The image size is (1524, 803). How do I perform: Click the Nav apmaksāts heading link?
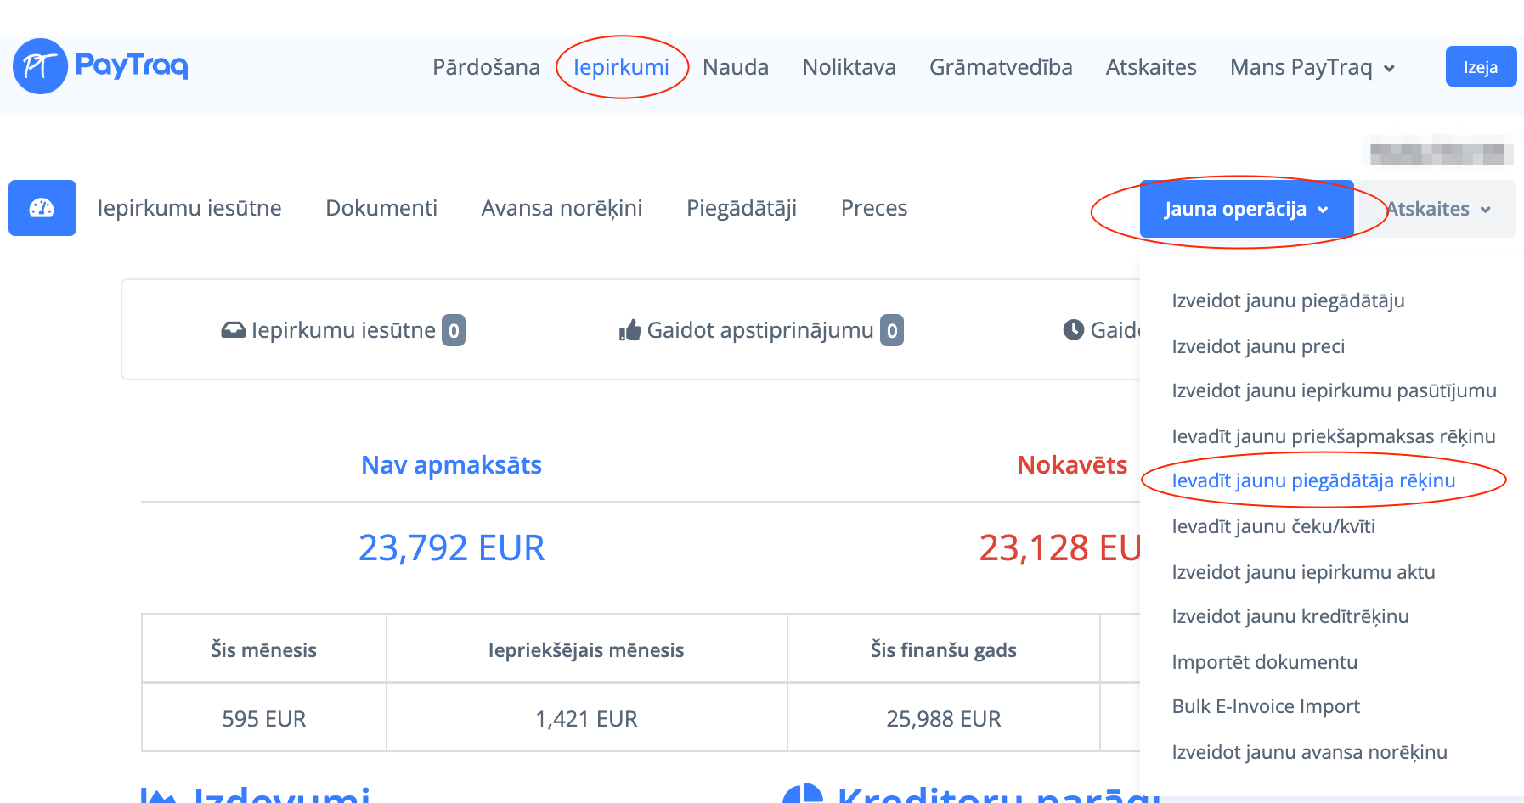pos(451,465)
